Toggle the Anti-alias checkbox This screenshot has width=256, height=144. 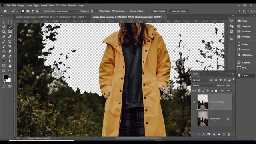tap(100, 11)
